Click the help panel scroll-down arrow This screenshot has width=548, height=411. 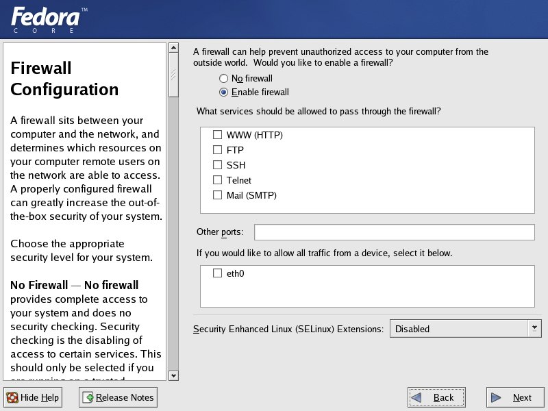coord(173,375)
